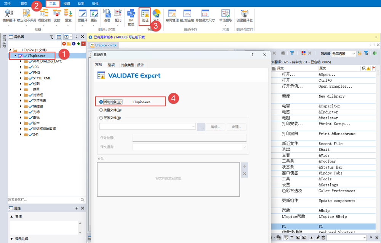The height and width of the screenshot is (243, 381).
Task: Open the task file combo box in dialog
Action: pos(147,126)
